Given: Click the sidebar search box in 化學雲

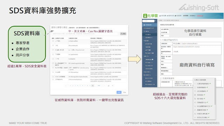Looking at the screenshot, I should pos(148,21).
